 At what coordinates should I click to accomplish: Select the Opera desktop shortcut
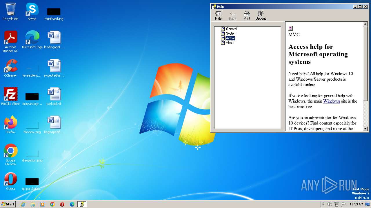tap(10, 181)
